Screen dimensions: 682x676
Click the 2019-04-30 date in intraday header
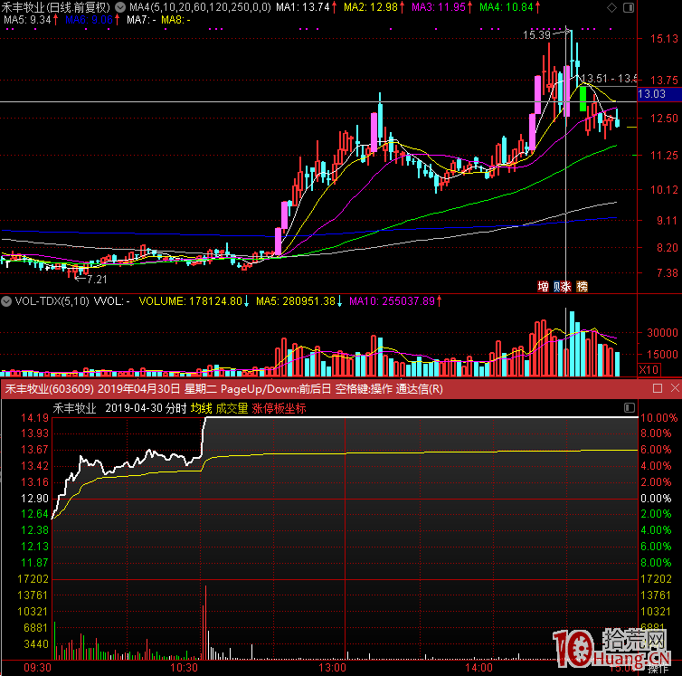point(134,408)
